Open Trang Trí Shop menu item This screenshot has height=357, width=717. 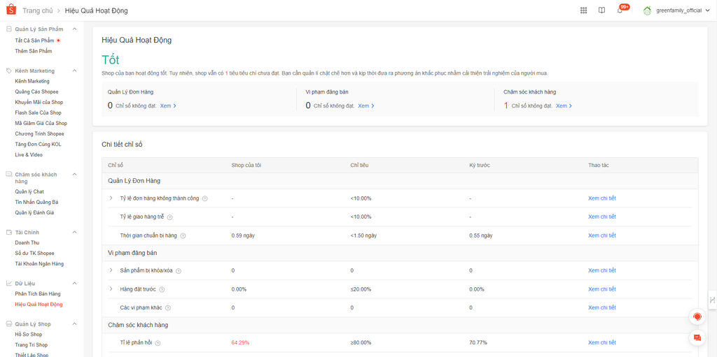(31, 345)
